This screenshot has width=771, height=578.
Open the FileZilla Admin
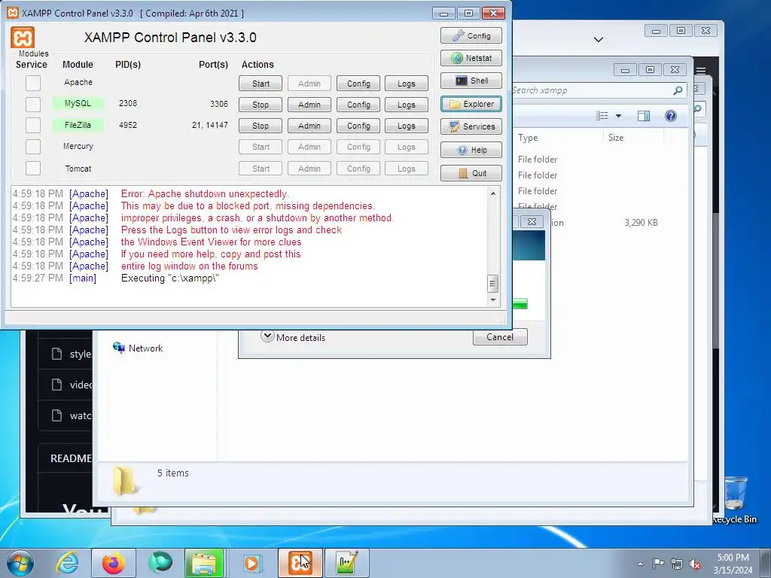(x=309, y=126)
